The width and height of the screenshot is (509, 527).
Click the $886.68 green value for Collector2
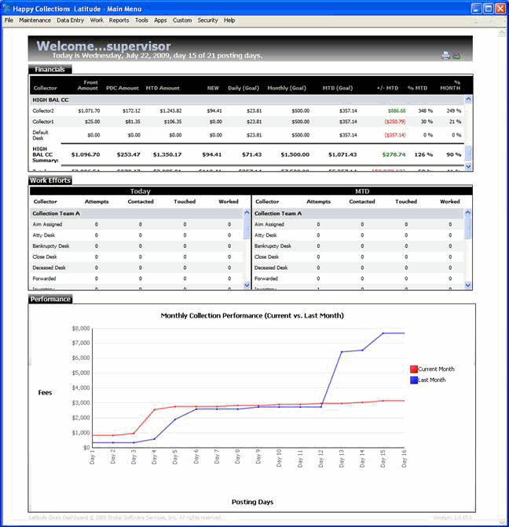click(397, 111)
